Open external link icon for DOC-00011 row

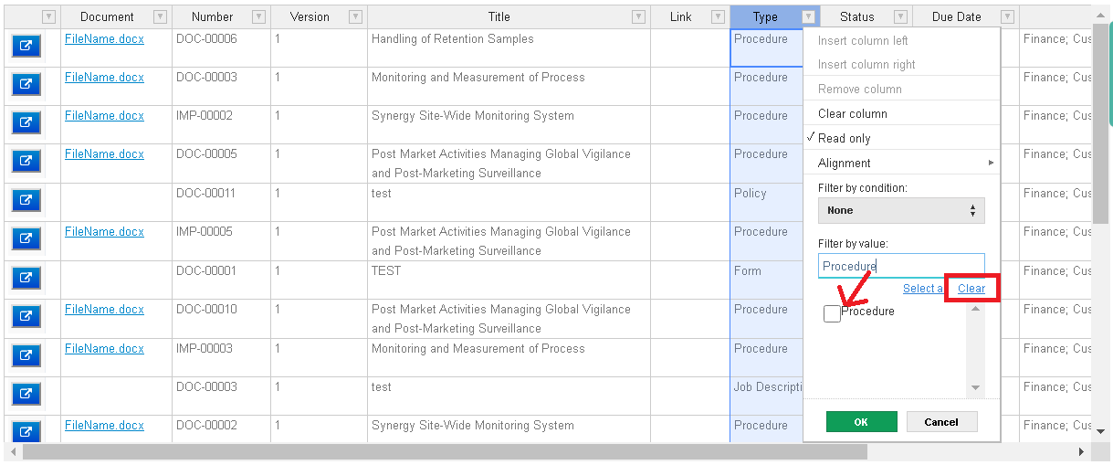tap(26, 201)
